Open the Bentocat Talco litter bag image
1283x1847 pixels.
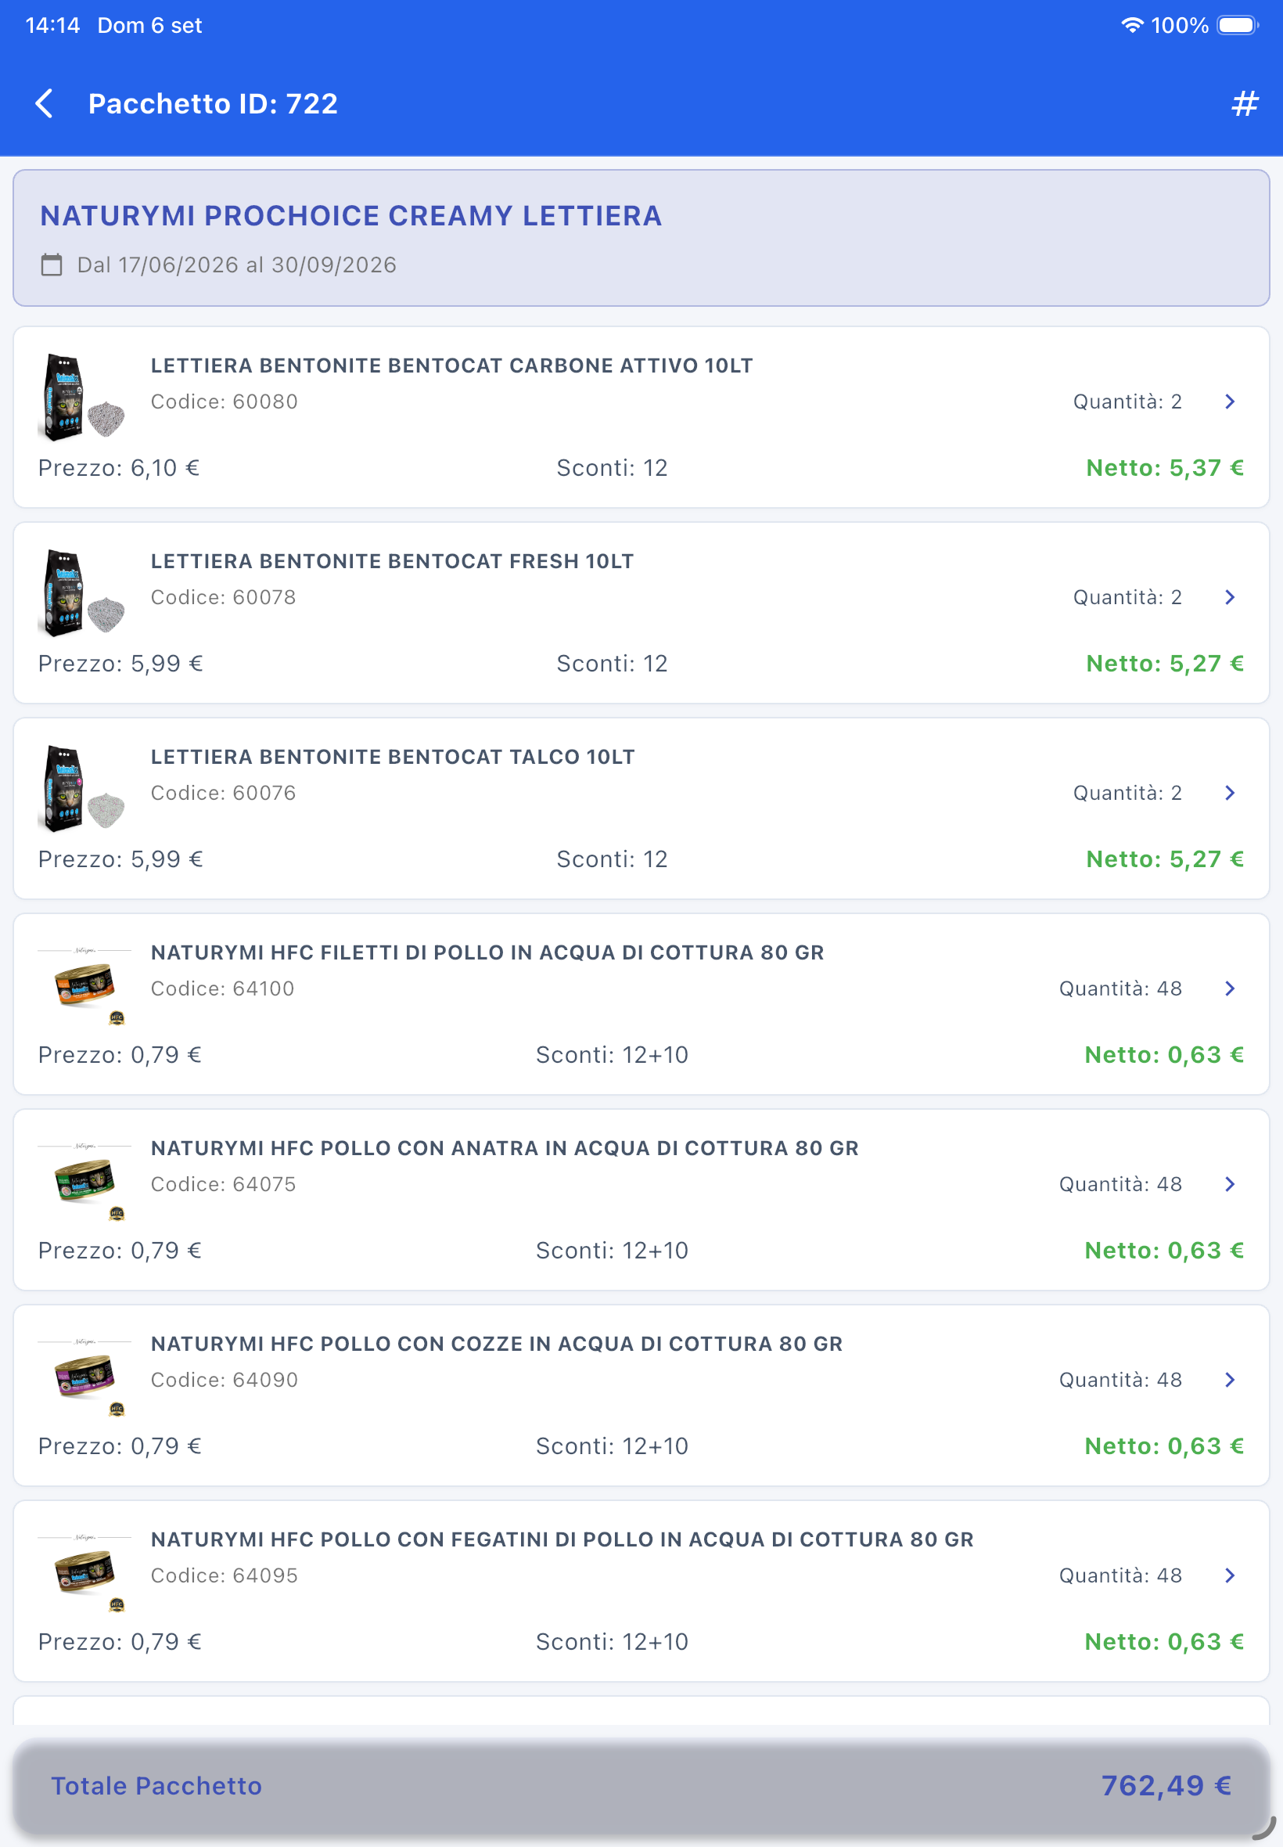(82, 789)
